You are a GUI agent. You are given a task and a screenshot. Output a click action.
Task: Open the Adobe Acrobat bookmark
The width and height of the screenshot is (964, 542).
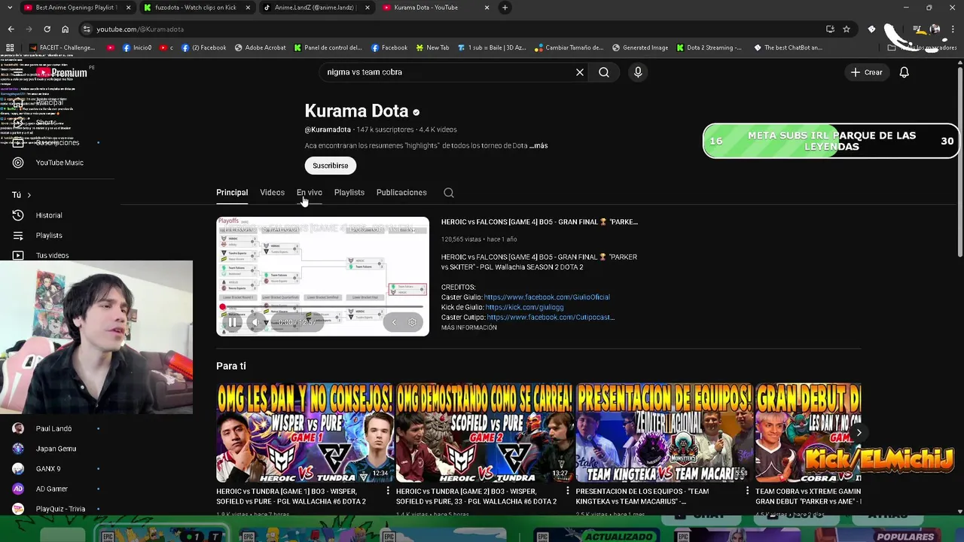[x=260, y=47]
